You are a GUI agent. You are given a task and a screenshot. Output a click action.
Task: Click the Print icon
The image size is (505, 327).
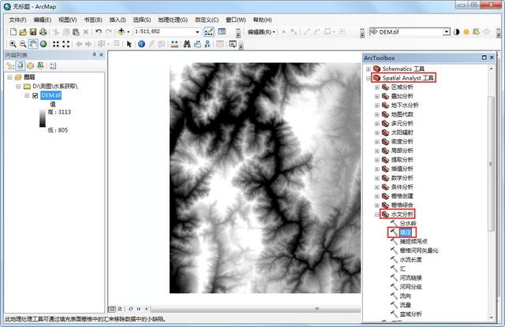(x=43, y=32)
